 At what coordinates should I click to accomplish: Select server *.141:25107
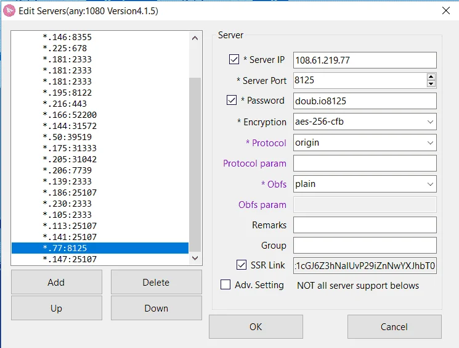click(100, 237)
